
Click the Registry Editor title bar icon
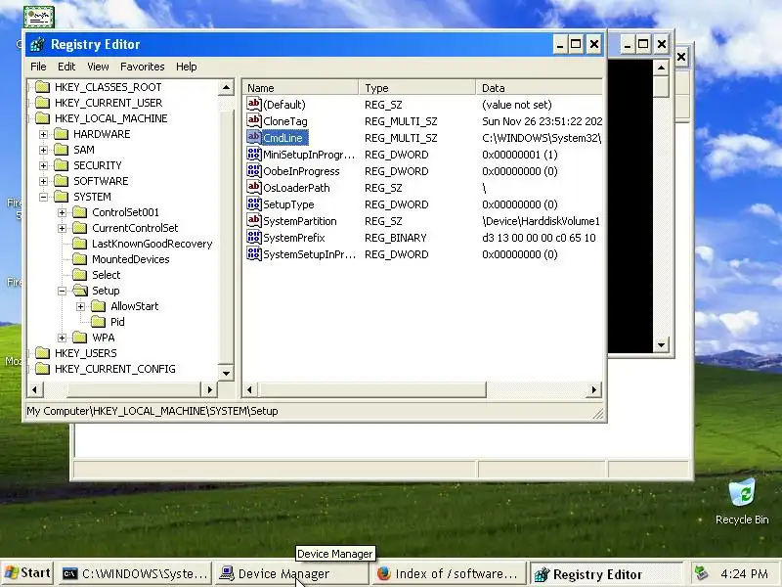click(x=38, y=44)
